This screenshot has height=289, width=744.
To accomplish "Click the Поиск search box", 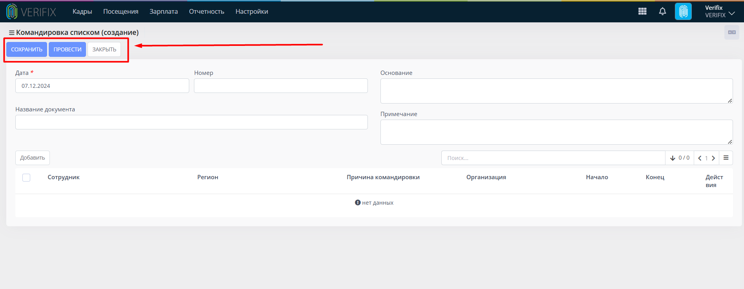I will coord(553,158).
